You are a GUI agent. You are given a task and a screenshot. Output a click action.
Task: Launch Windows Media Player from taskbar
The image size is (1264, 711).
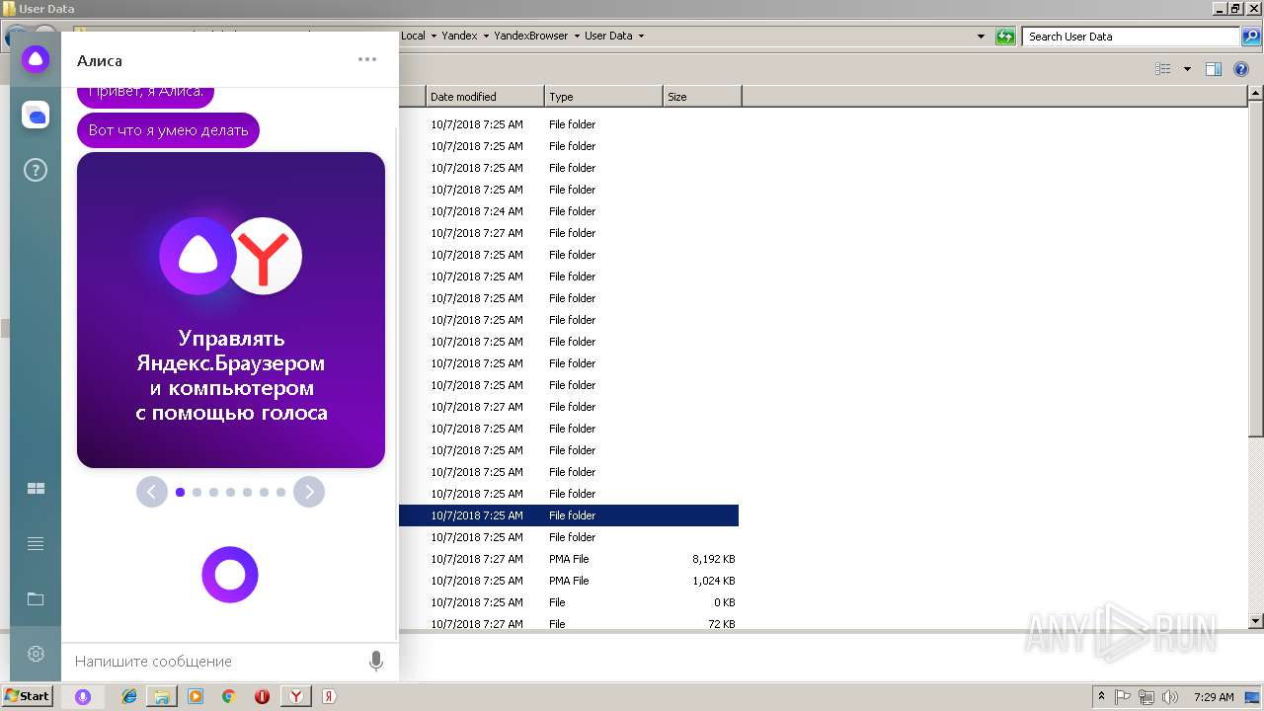(x=196, y=696)
